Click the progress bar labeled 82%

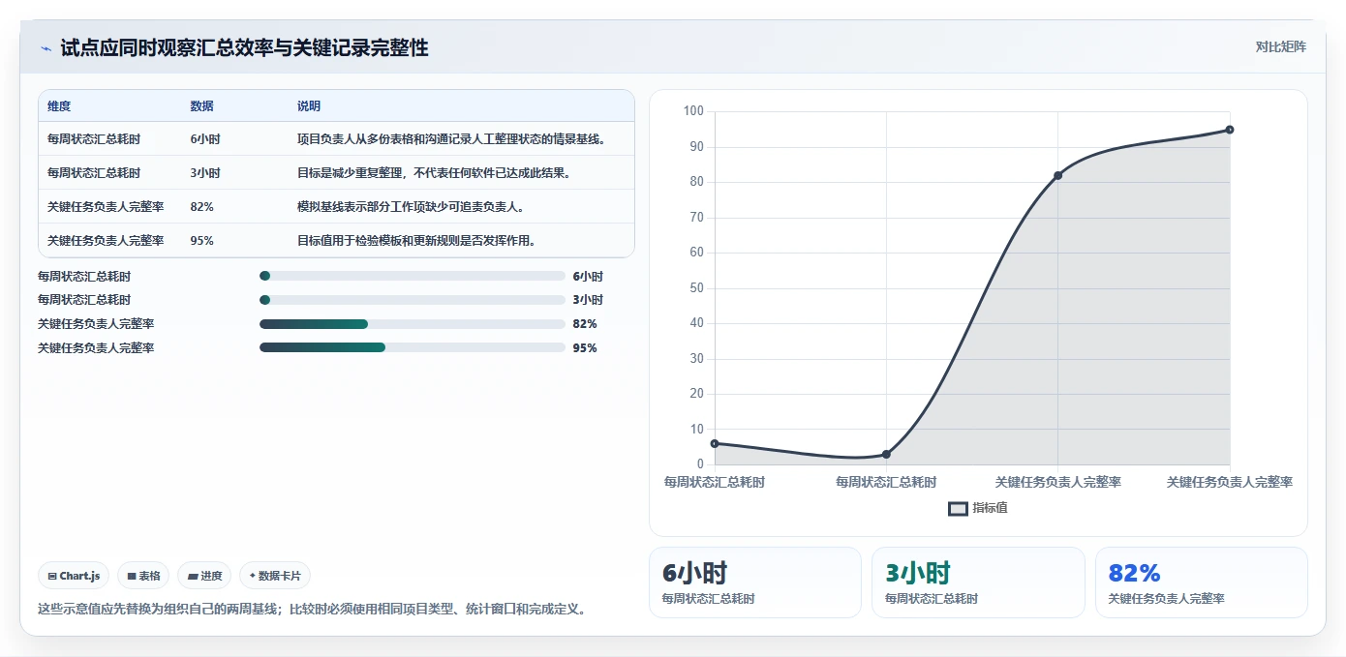(x=413, y=324)
